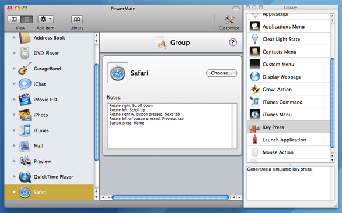The image size is (342, 213).
Task: Expand the GarageBand group triangle
Action: click(x=14, y=68)
